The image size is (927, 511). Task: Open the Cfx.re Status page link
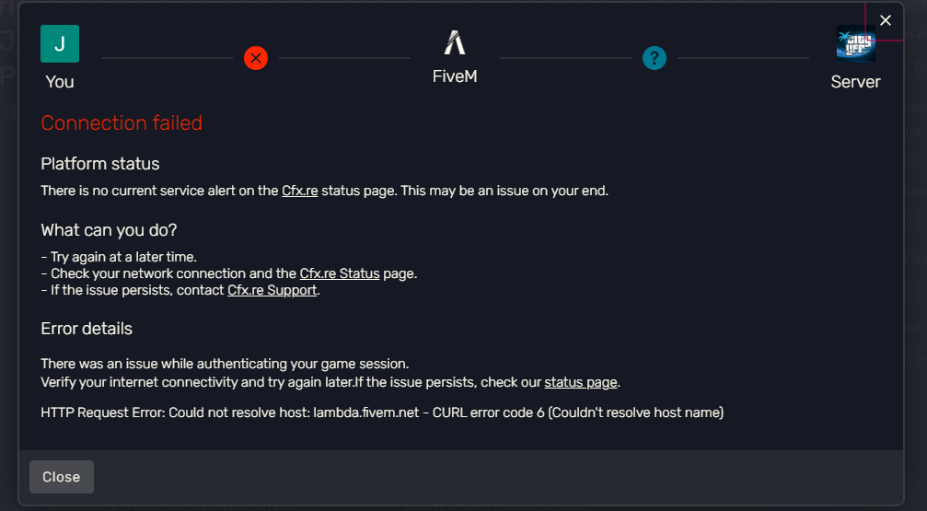coord(340,273)
